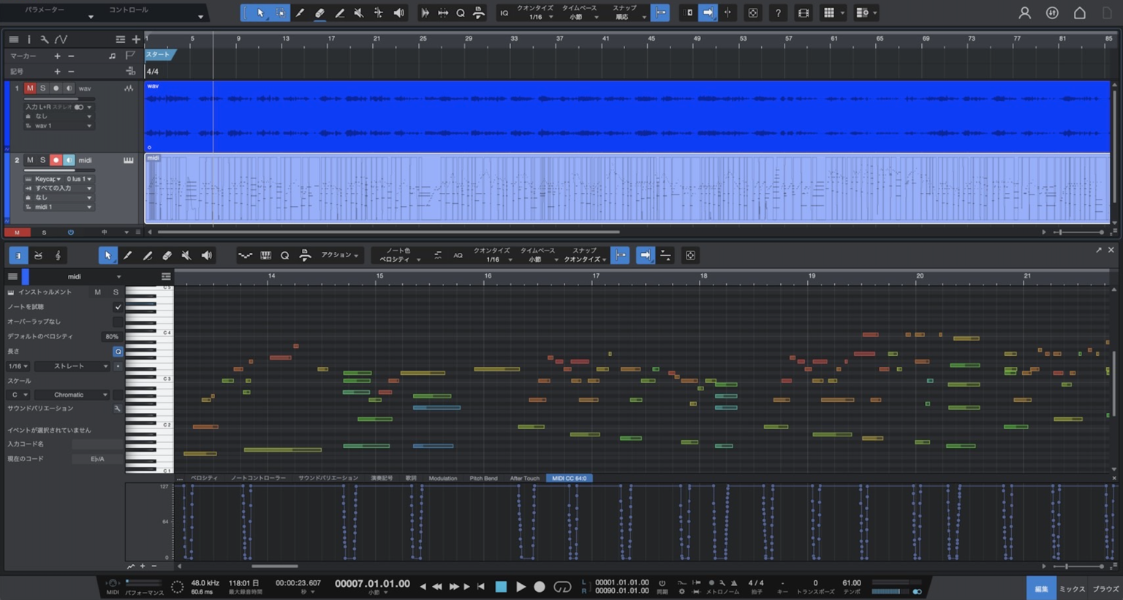Open the Chromatic scale dropdown
This screenshot has width=1123, height=600.
[71, 395]
